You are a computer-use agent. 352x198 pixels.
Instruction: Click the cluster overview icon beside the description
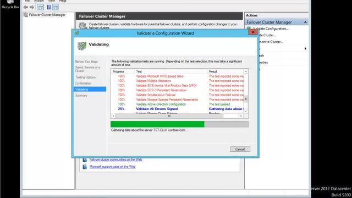pos(82,25)
